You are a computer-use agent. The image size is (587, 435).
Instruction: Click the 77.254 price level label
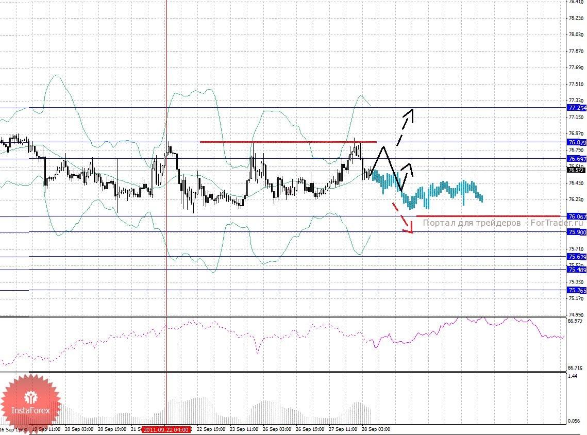coord(577,108)
